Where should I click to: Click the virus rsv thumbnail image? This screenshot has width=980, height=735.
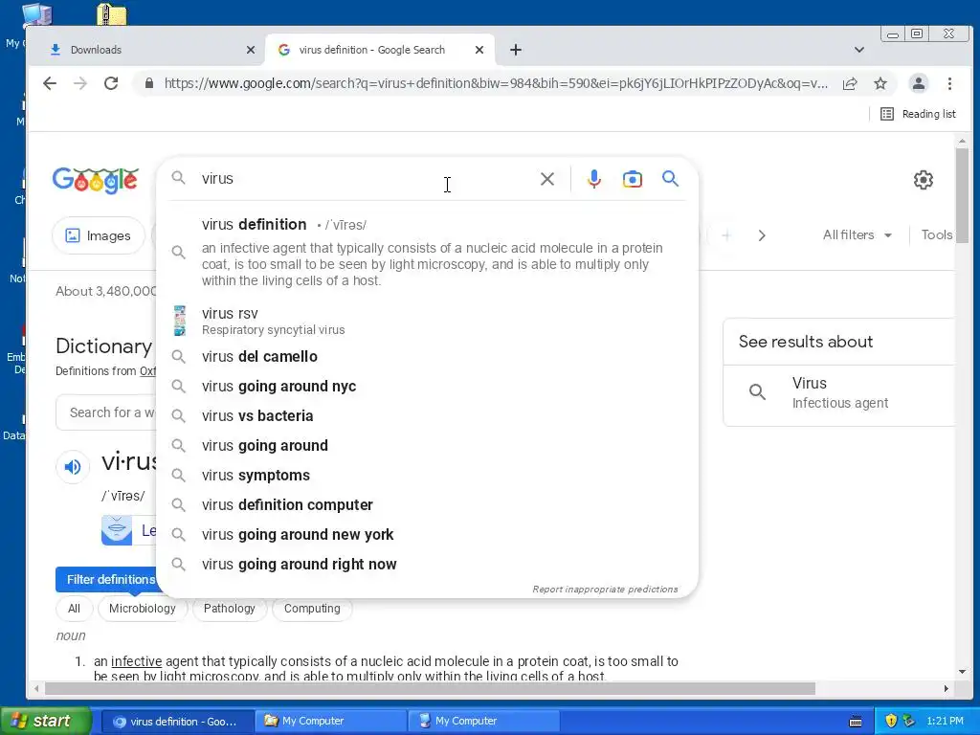point(179,321)
